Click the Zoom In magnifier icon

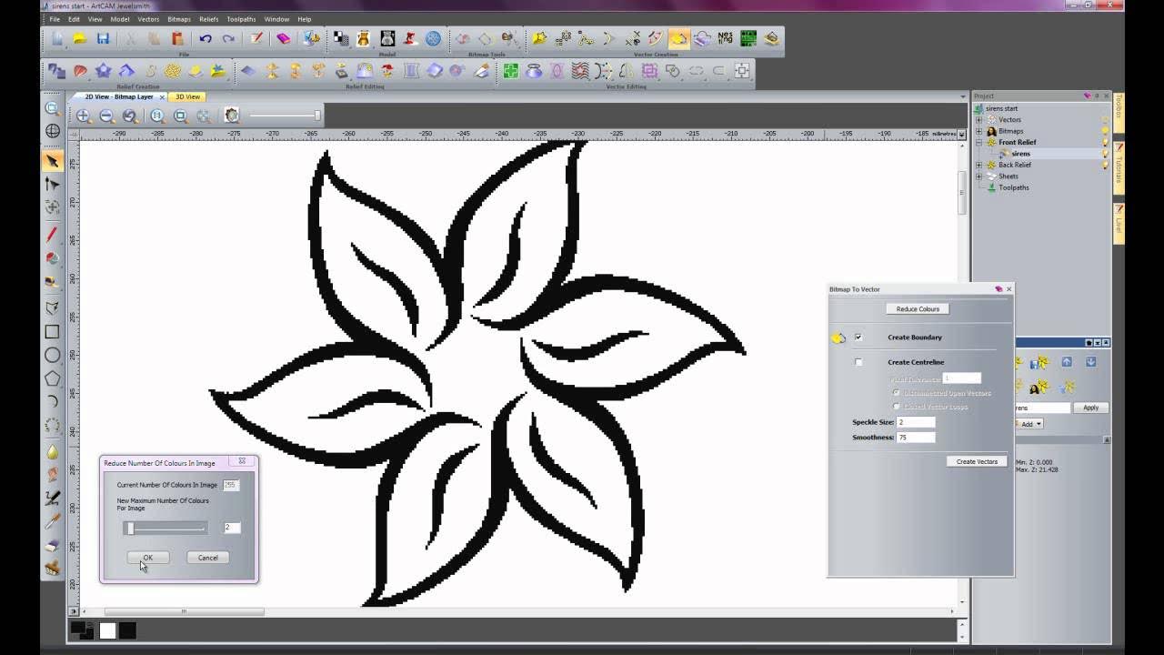pyautogui.click(x=83, y=116)
